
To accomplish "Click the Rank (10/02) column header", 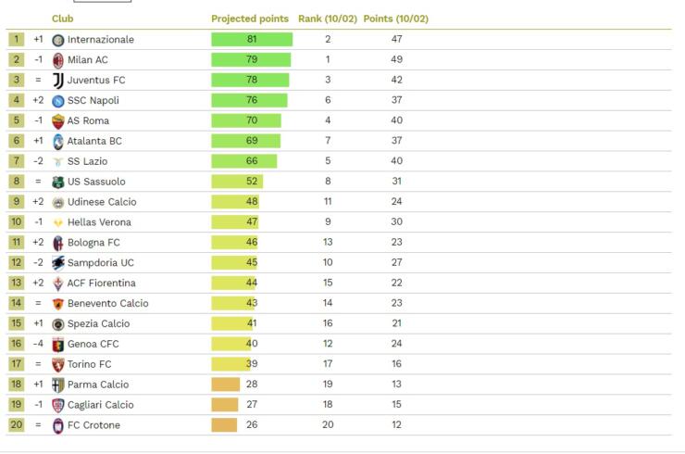I will coord(328,19).
